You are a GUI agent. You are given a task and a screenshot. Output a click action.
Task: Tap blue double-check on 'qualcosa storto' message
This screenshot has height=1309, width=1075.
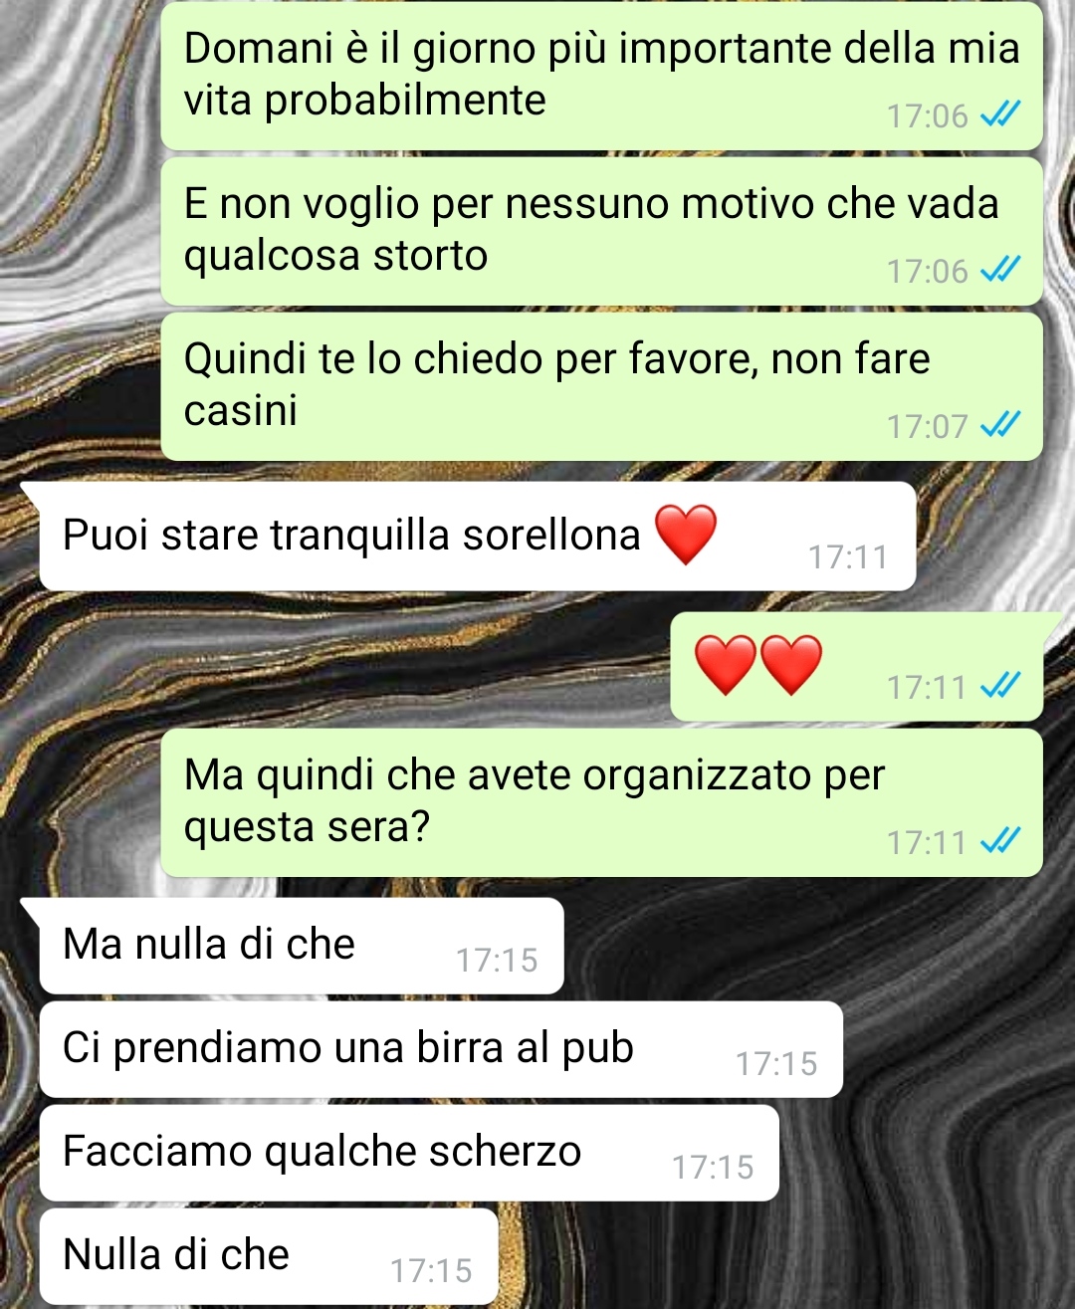(1000, 271)
